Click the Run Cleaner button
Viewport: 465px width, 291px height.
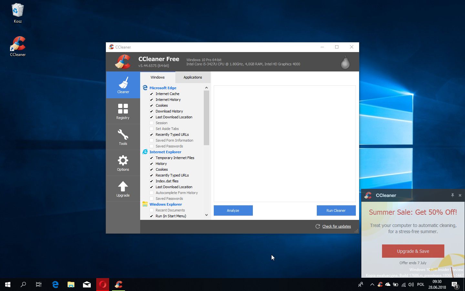click(x=336, y=210)
